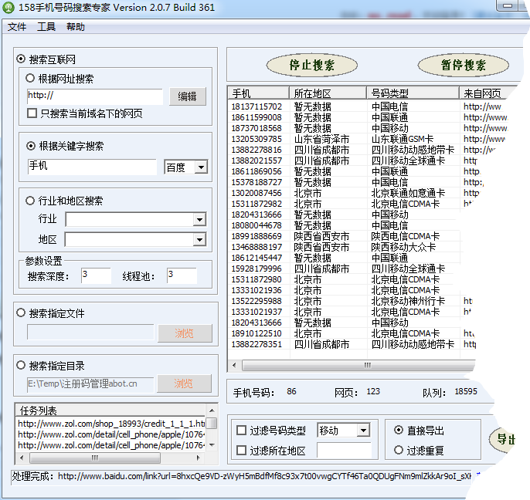
Task: Click the 停止搜索 button
Action: [311, 65]
